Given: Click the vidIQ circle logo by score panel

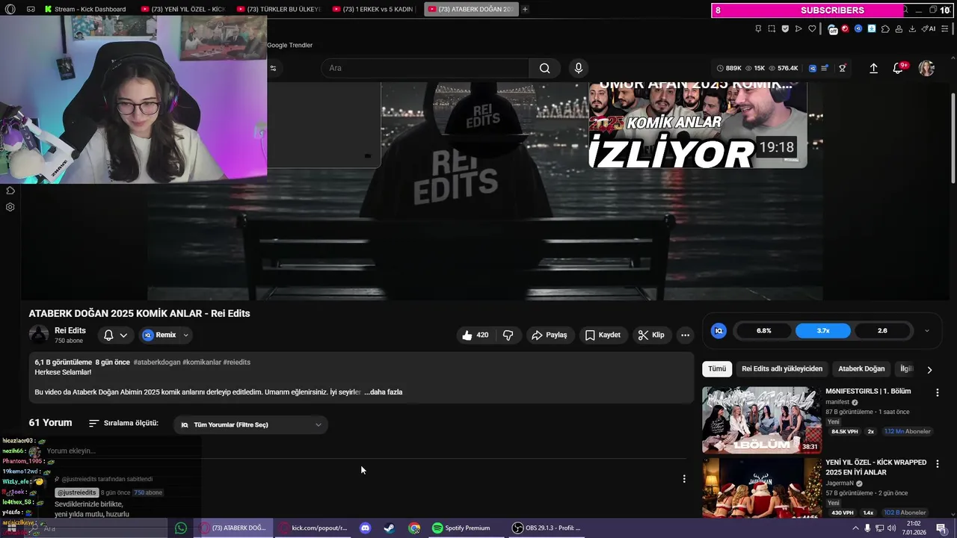Looking at the screenshot, I should coord(718,330).
